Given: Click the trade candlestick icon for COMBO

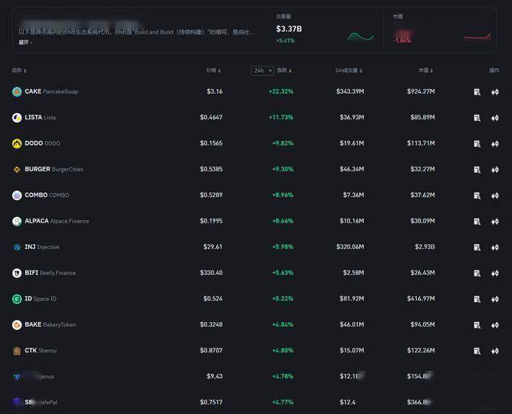Looking at the screenshot, I should click(x=495, y=195).
